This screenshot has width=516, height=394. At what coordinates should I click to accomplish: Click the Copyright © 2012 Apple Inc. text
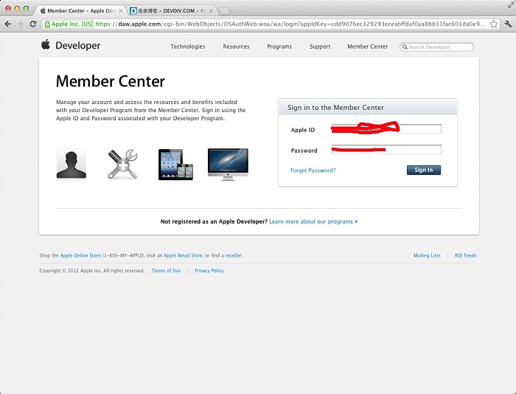(92, 271)
